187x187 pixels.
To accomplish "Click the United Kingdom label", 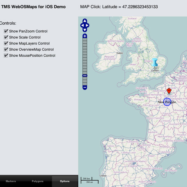I will pos(137,40).
